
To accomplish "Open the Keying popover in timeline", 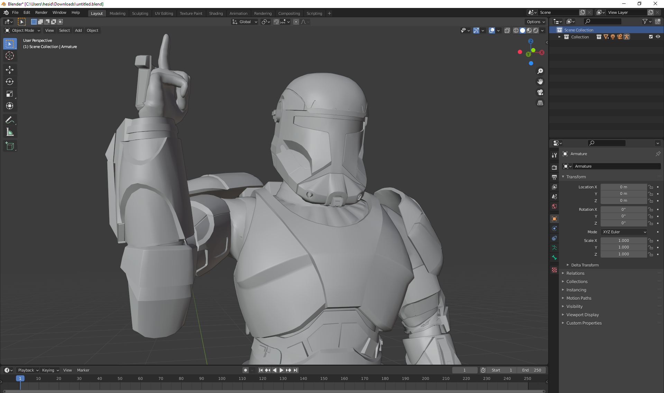I will coord(50,370).
